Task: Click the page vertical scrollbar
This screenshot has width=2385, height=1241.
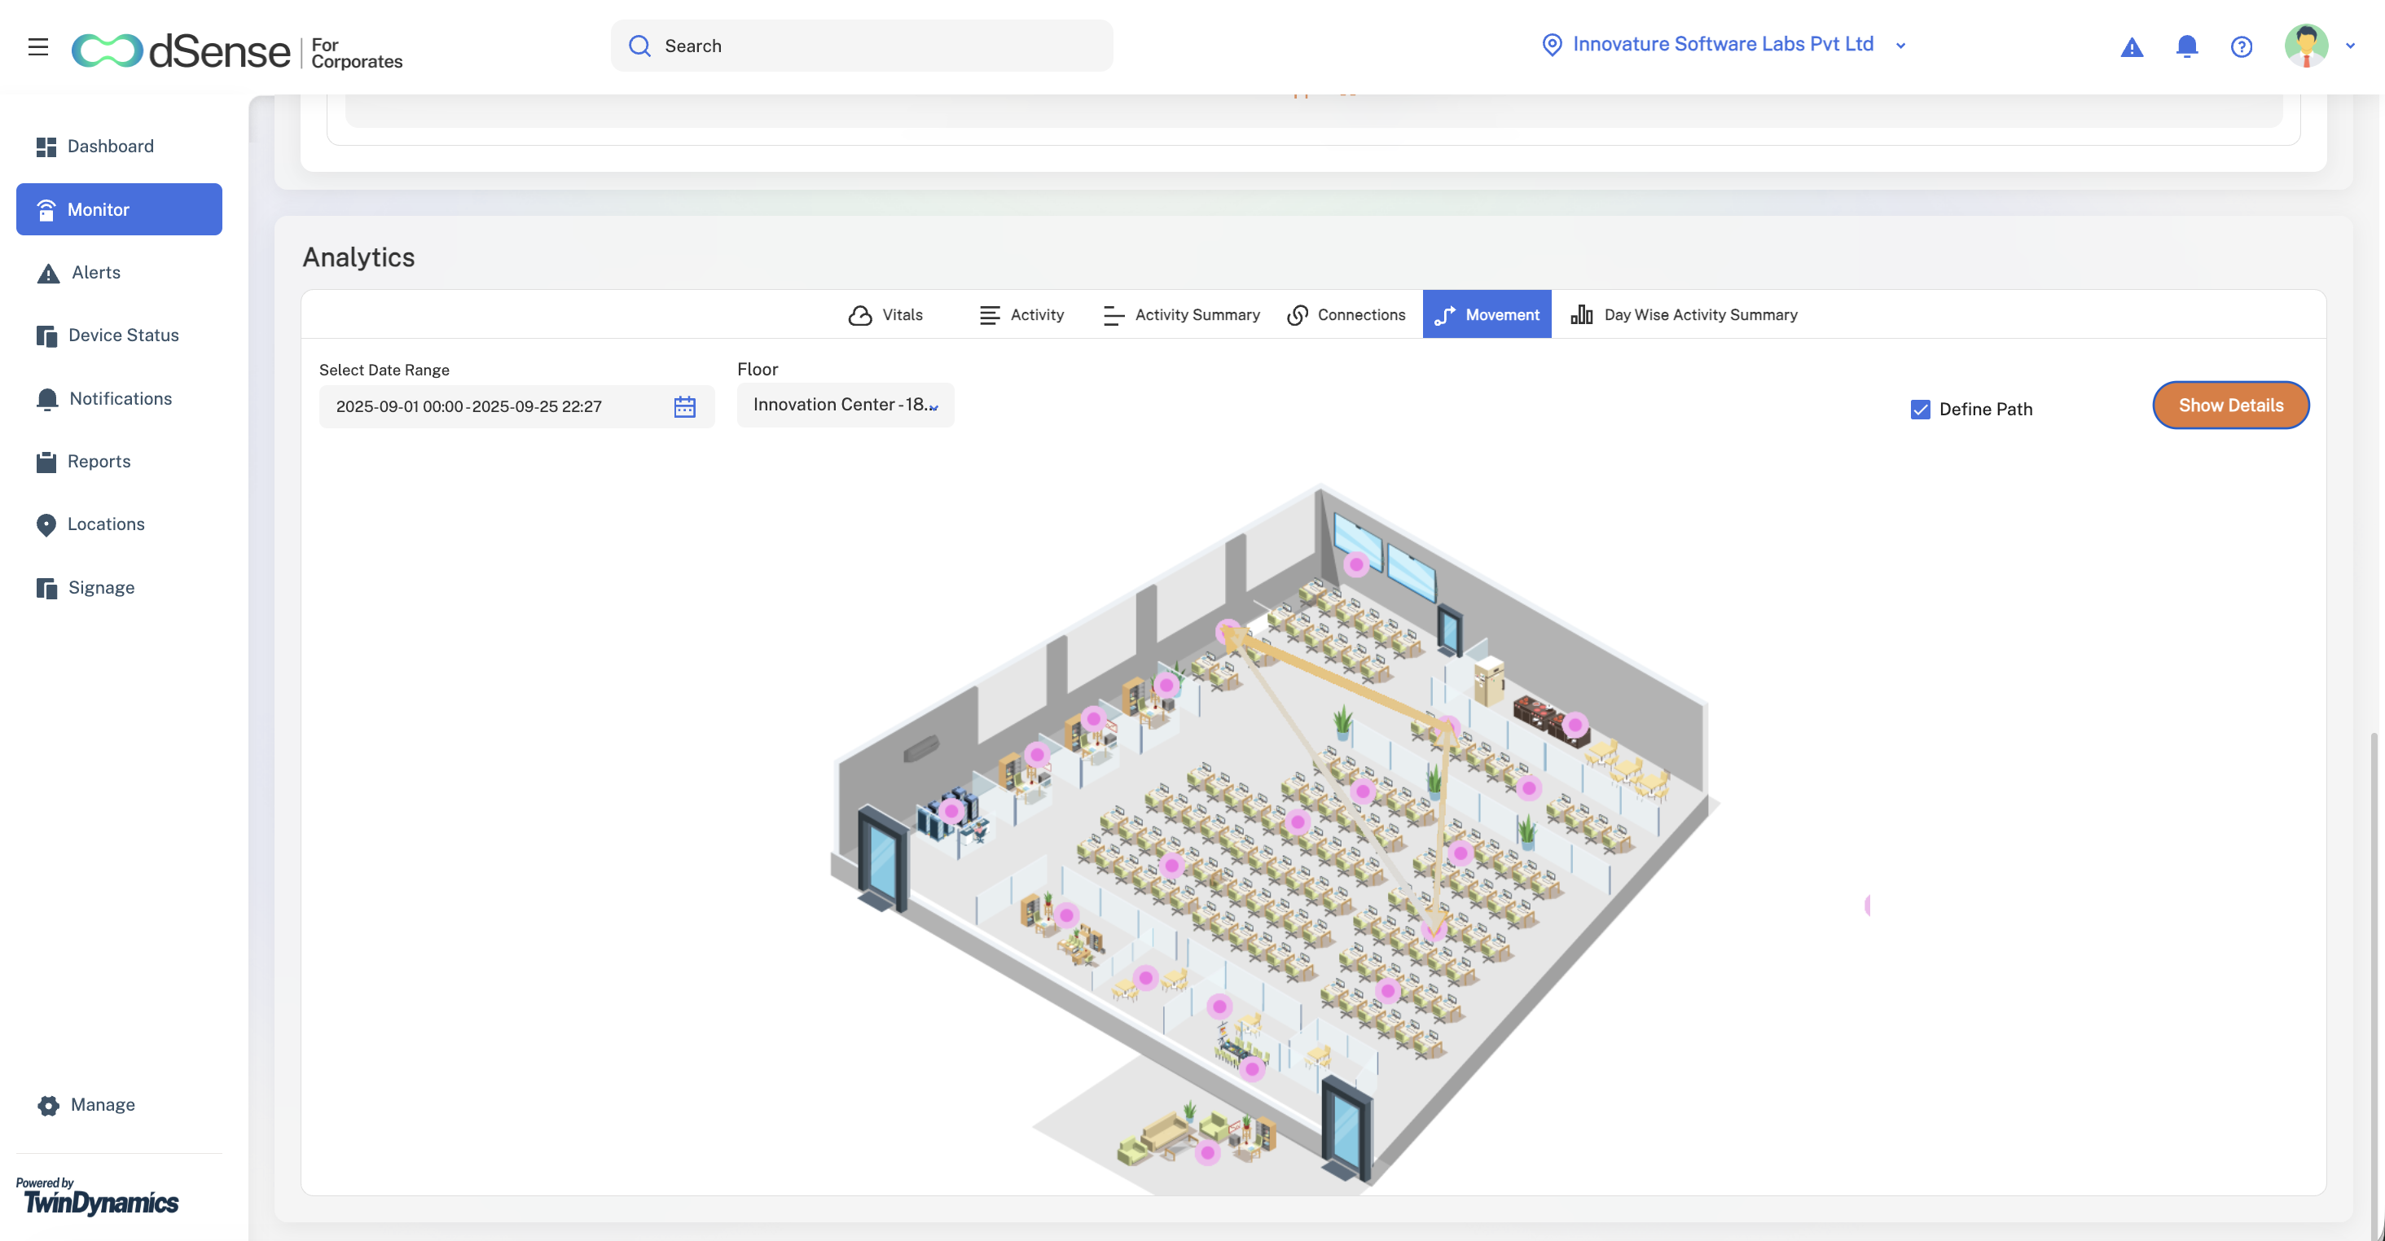Action: pyautogui.click(x=2374, y=985)
